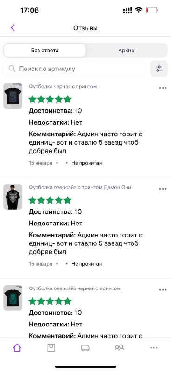This screenshot has height=371, width=171.
Task: Switch to the Архив tab
Action: [127, 51]
